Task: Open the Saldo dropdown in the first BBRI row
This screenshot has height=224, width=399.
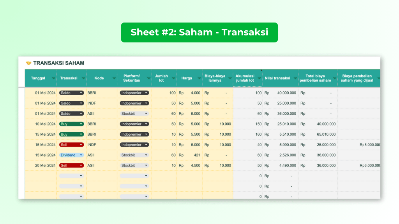Action: tap(71, 93)
